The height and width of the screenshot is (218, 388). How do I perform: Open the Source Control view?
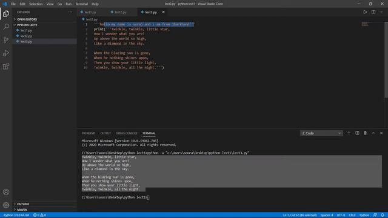point(6,40)
